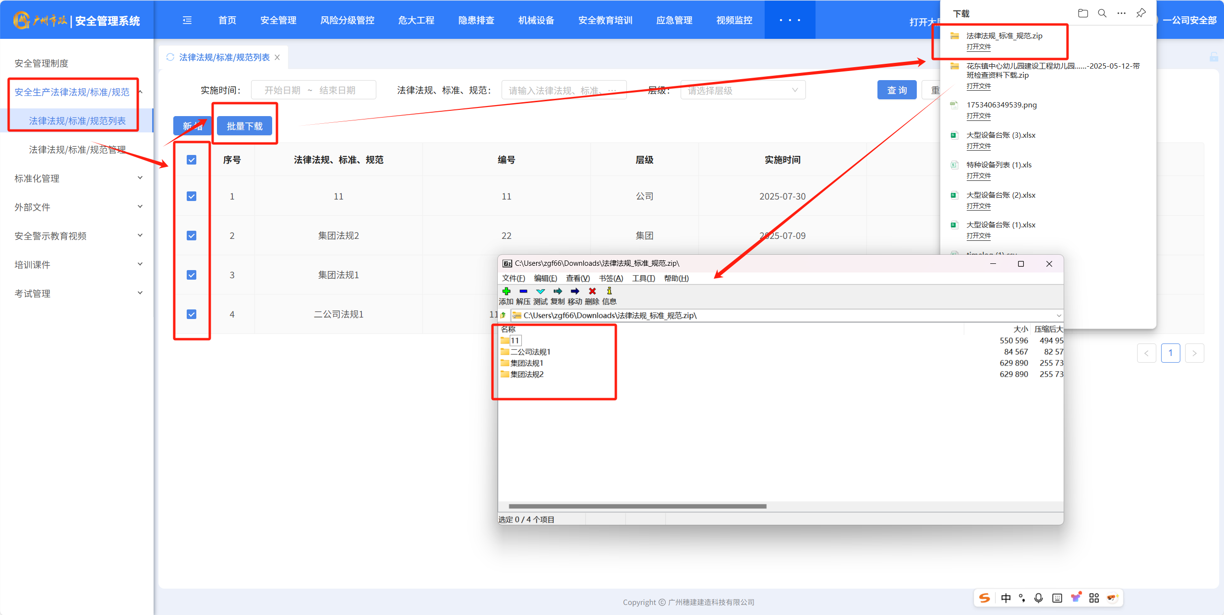Click the 7-Zip Add (添加) icon

pyautogui.click(x=506, y=291)
